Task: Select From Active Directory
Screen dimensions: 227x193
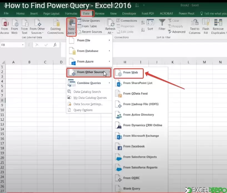Action: [x=140, y=115]
